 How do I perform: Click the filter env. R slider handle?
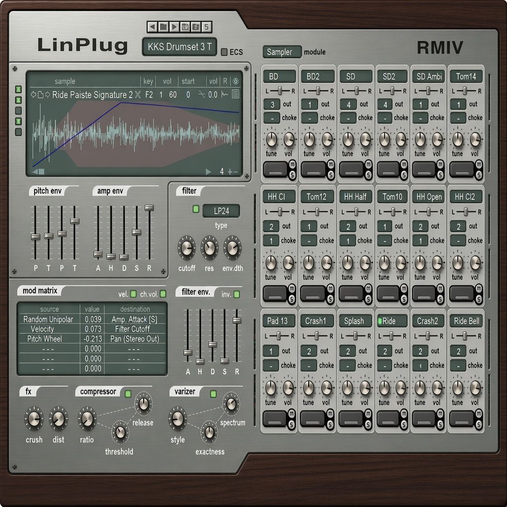coord(237,320)
